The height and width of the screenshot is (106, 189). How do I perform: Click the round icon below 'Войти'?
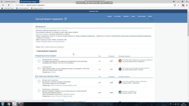151,20
